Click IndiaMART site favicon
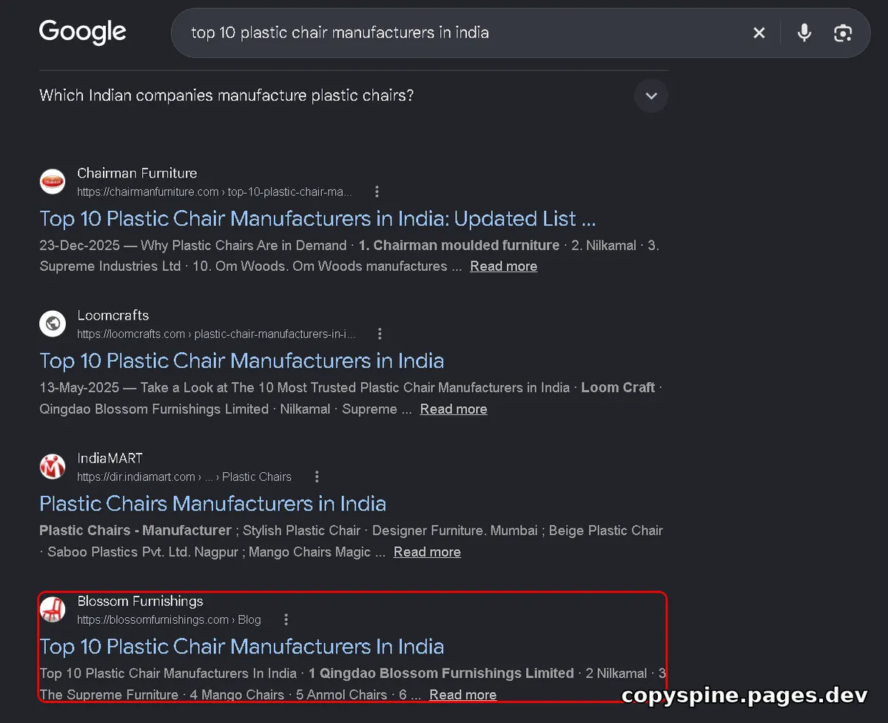Viewport: 888px width, 723px height. point(53,466)
